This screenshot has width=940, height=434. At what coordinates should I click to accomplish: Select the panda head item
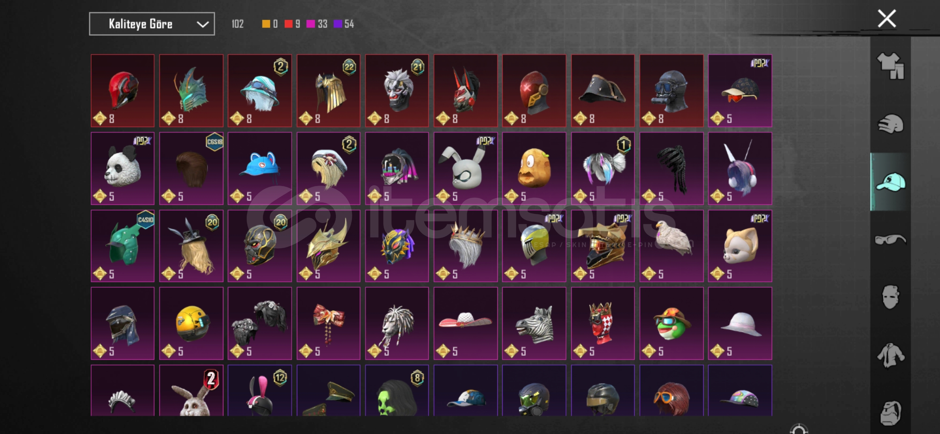click(123, 168)
